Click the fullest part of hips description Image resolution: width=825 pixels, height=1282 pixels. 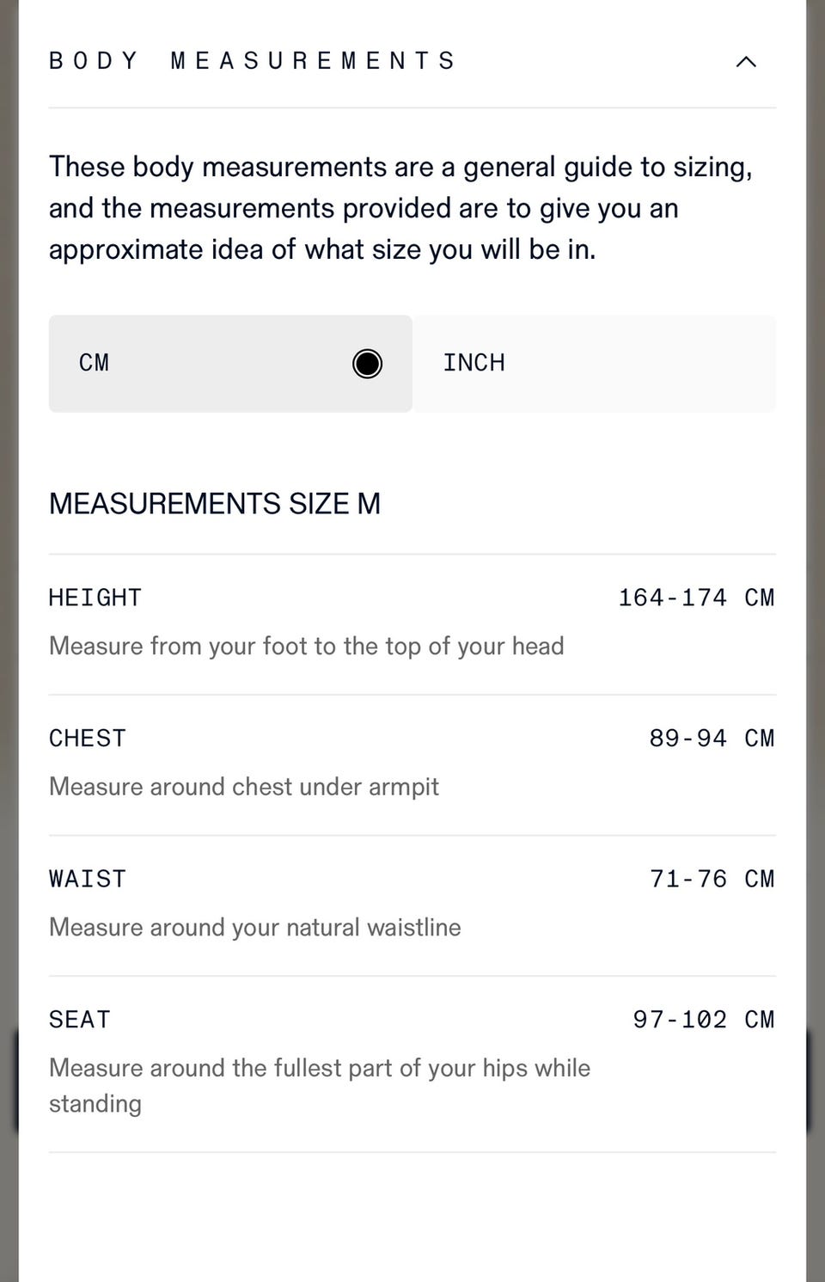[x=319, y=1085]
